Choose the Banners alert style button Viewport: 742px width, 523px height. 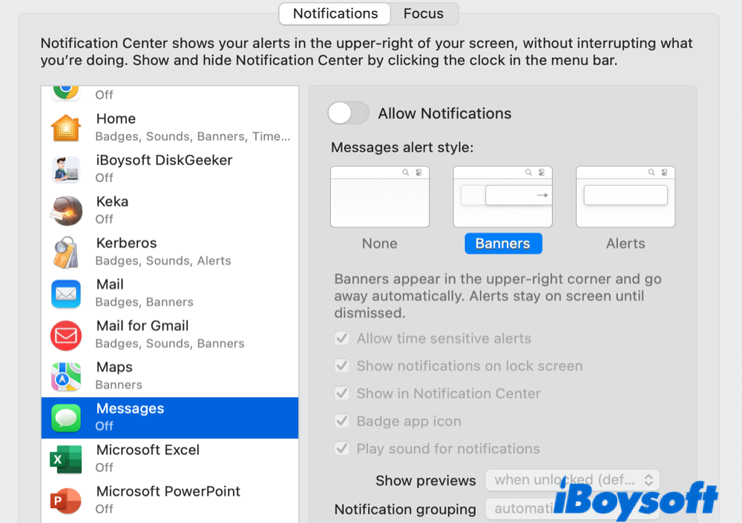click(x=503, y=244)
